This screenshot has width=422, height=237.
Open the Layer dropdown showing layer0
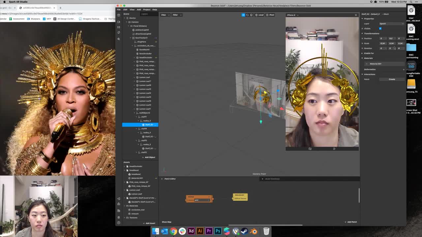click(391, 24)
